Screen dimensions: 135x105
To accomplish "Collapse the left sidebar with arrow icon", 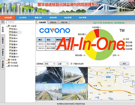I will [x=3, y=22].
